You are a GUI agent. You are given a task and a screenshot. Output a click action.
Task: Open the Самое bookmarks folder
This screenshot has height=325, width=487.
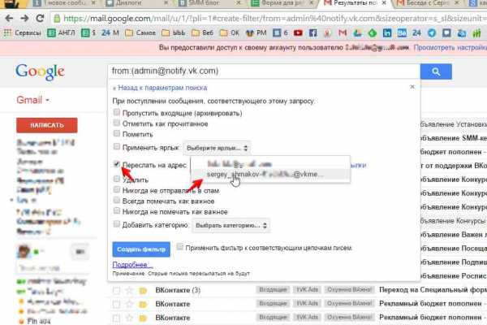[140, 32]
